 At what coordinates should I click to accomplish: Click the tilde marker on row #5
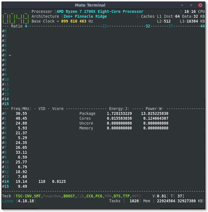(x=10, y=55)
